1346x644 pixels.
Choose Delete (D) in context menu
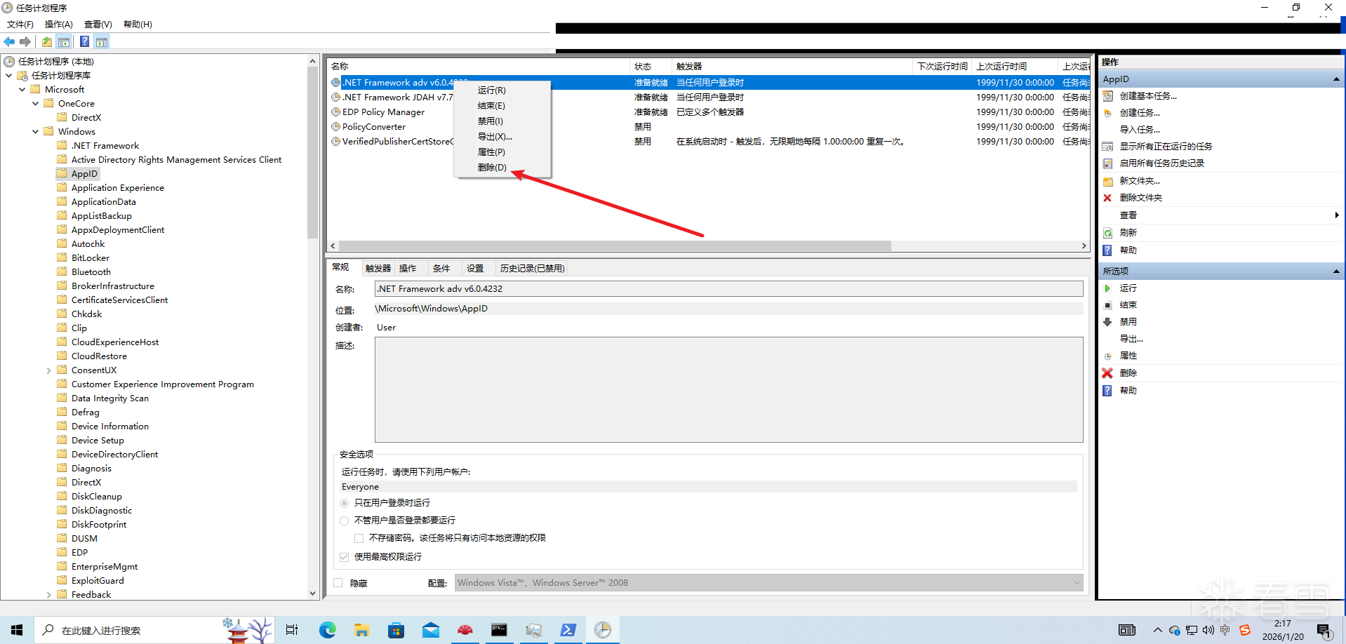492,168
